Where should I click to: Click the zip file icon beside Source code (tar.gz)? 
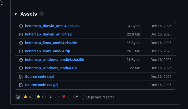pos(21,85)
